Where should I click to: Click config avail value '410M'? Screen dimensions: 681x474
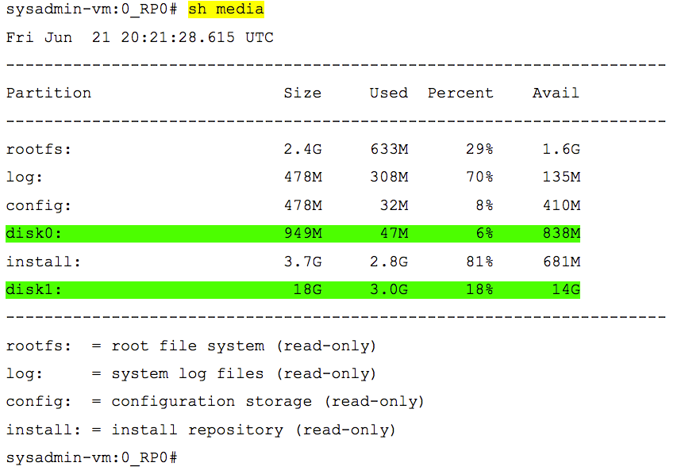(x=561, y=205)
